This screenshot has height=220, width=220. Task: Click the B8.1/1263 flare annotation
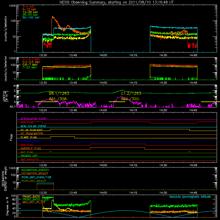click(59, 93)
